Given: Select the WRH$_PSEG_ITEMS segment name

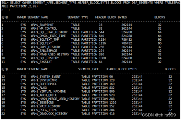Looking at the screenshot, I should click(44, 110).
